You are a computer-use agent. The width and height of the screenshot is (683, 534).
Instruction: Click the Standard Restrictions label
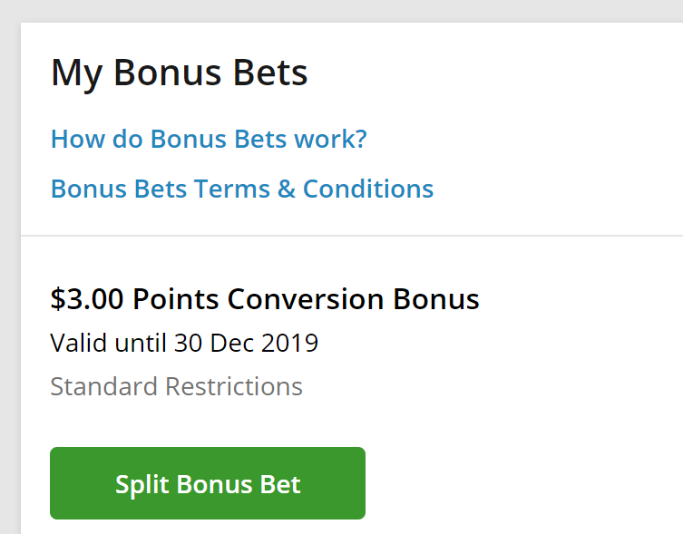point(176,386)
